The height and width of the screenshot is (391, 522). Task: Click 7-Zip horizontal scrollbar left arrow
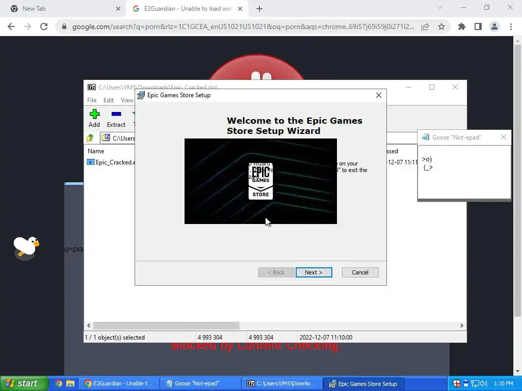click(x=89, y=325)
